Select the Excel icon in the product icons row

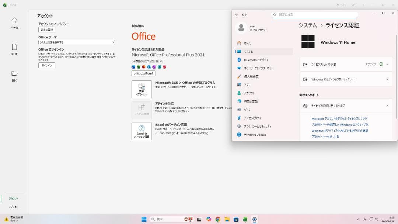138,67
